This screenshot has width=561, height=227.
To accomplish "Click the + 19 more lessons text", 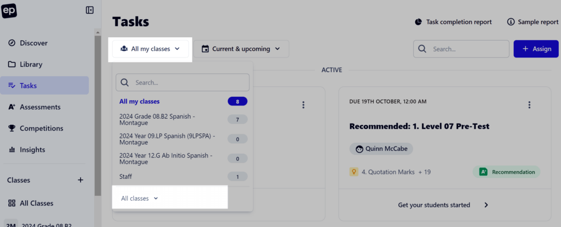I will [424, 172].
